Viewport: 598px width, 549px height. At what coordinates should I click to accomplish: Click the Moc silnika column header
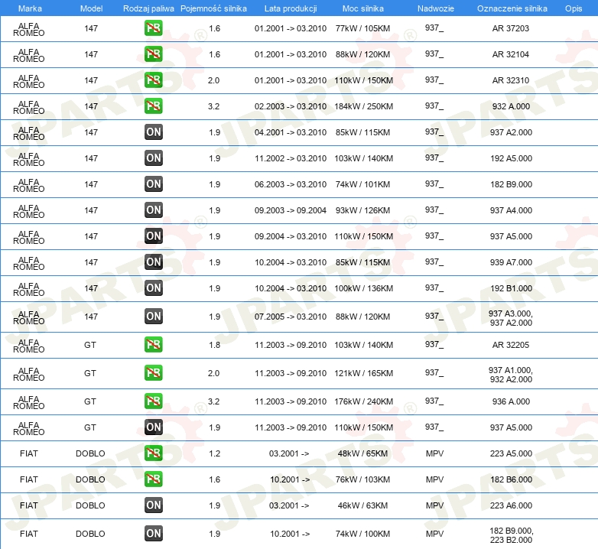click(363, 8)
